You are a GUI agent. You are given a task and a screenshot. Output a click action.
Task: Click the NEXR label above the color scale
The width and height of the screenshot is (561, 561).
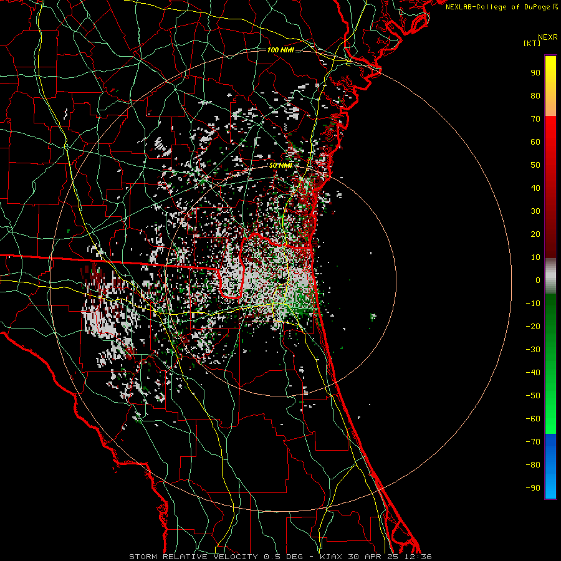548,37
